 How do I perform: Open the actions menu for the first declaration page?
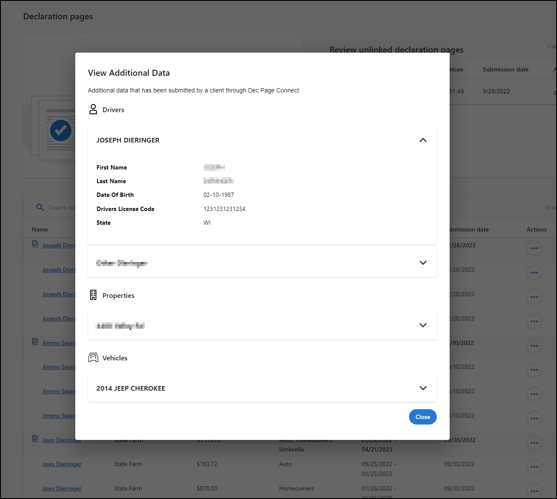pyautogui.click(x=534, y=248)
